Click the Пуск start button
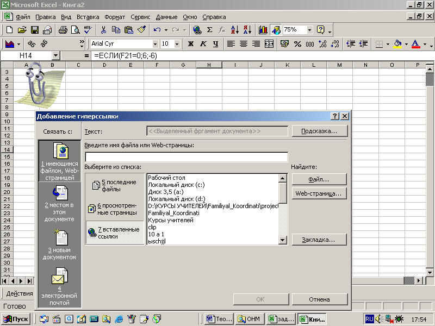435x326 pixels. coord(16,319)
